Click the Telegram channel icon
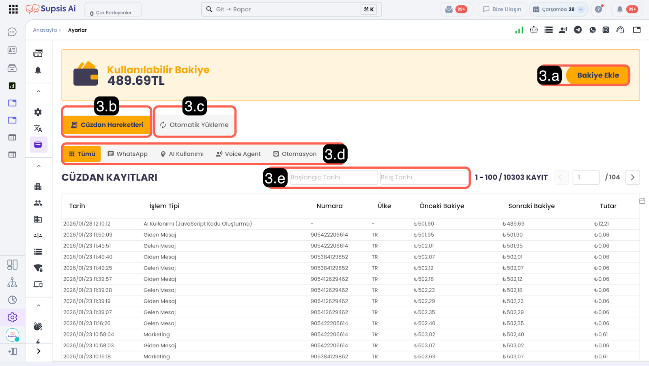 click(578, 30)
